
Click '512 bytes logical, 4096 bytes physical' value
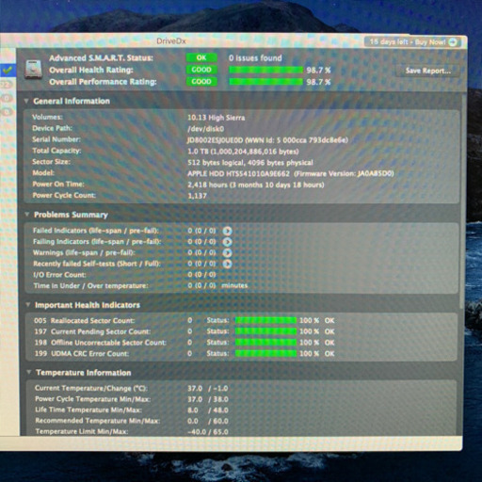(250, 163)
